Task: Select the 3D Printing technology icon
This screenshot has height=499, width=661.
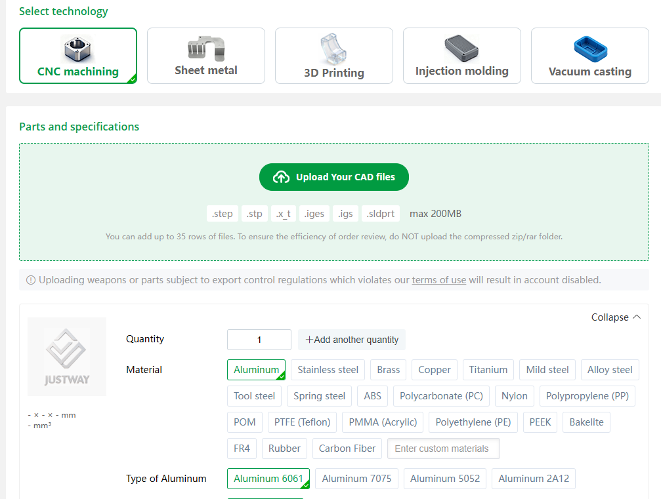Action: point(333,49)
